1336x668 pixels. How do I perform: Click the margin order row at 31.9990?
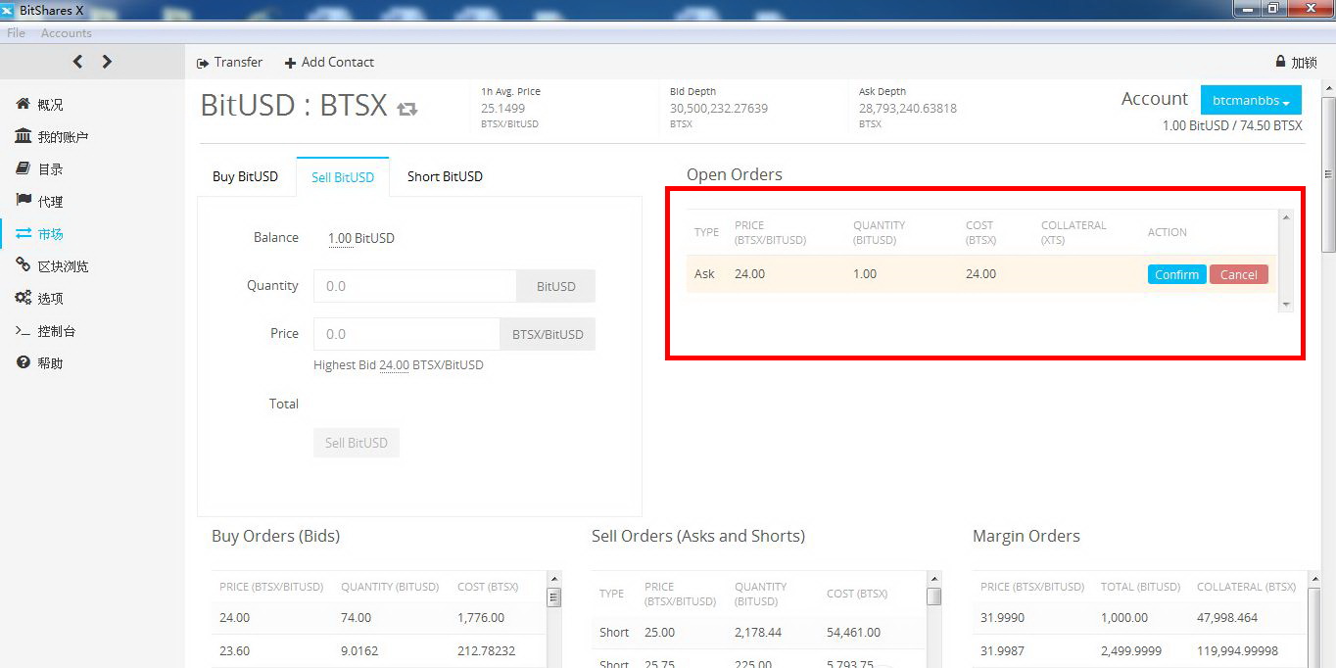1139,618
